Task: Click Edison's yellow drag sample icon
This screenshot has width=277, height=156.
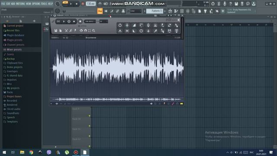Action: coord(181,104)
